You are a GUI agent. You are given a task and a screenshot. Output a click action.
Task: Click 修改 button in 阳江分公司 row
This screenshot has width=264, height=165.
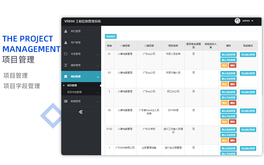[x=224, y=103]
